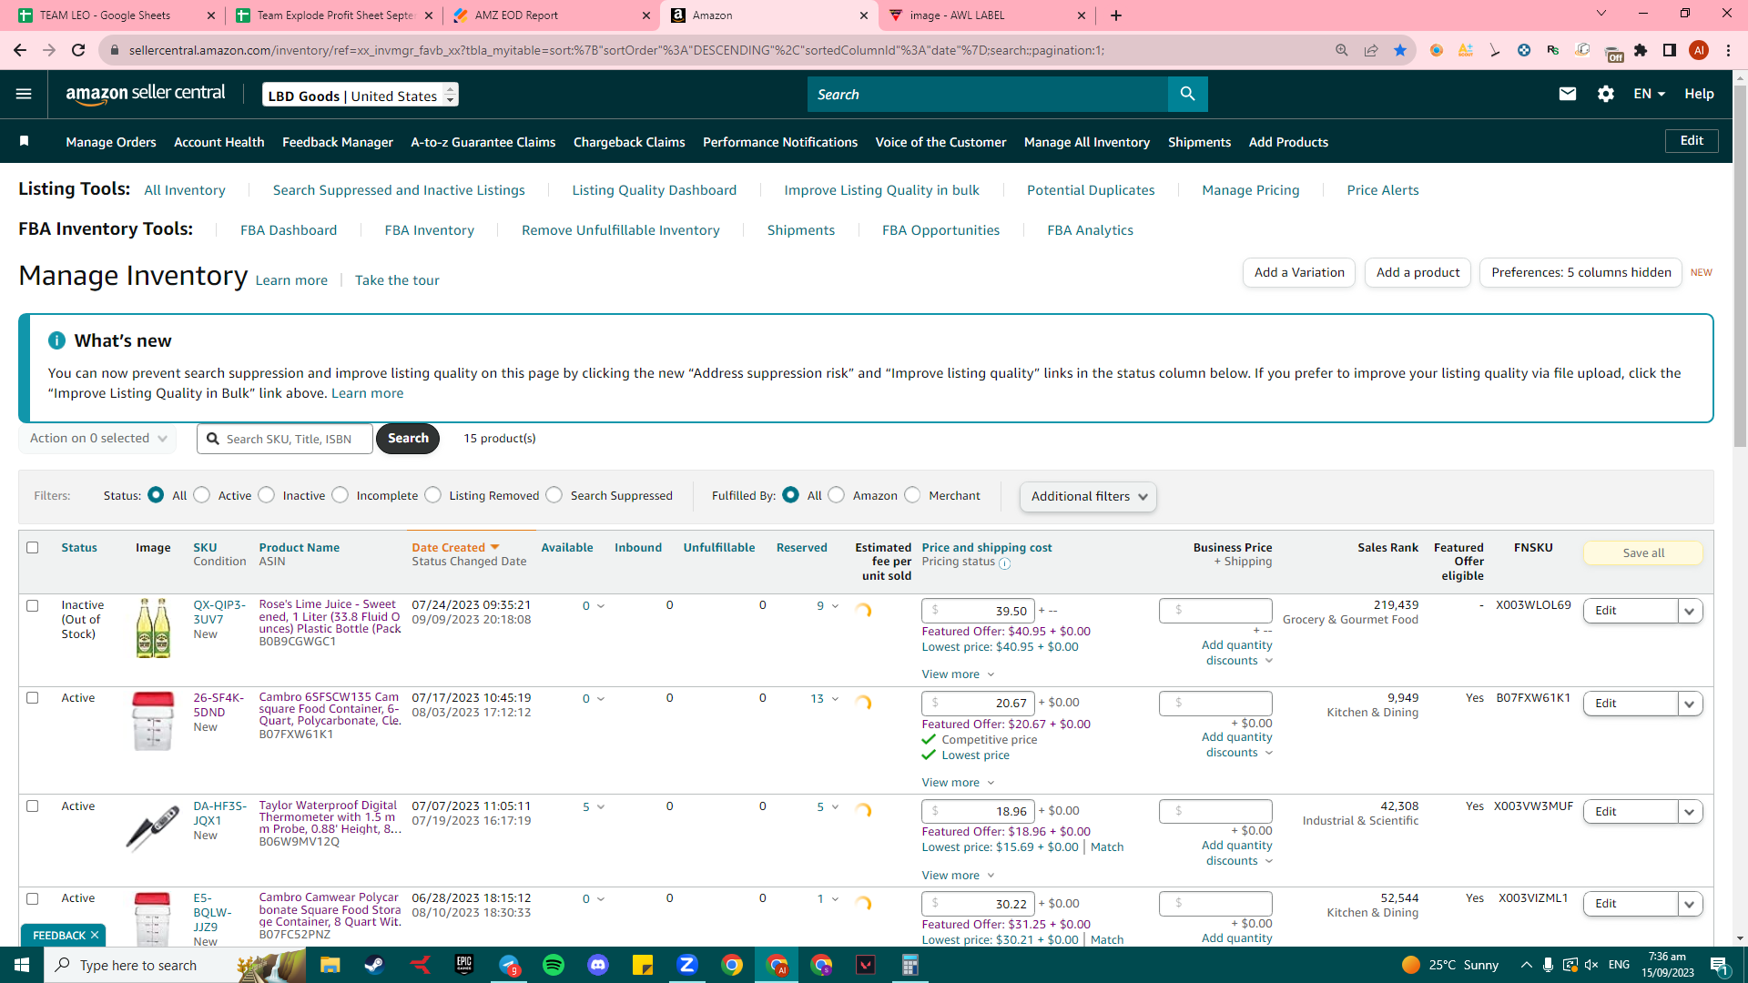1748x983 pixels.
Task: Open the Calculator from the taskbar
Action: (x=910, y=965)
